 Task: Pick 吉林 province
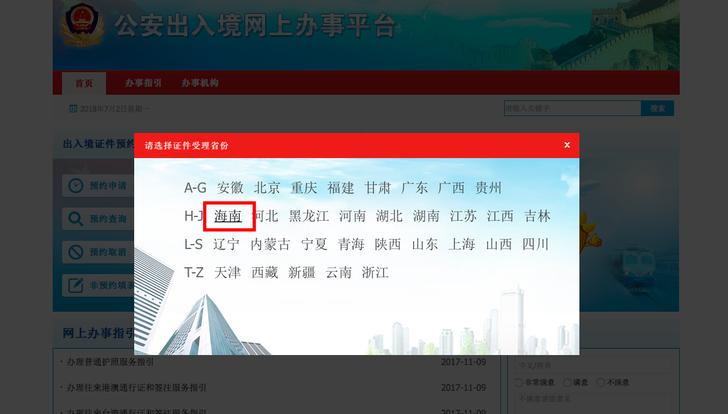[x=537, y=216]
